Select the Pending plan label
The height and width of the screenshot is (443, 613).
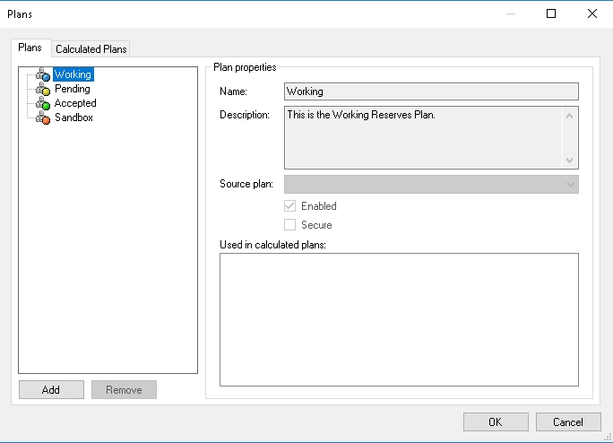coord(73,89)
